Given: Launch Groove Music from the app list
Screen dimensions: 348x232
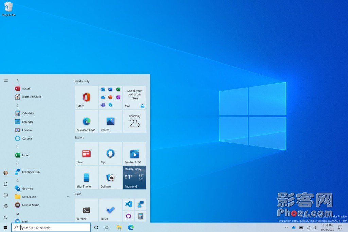Looking at the screenshot, I should [x=42, y=205].
